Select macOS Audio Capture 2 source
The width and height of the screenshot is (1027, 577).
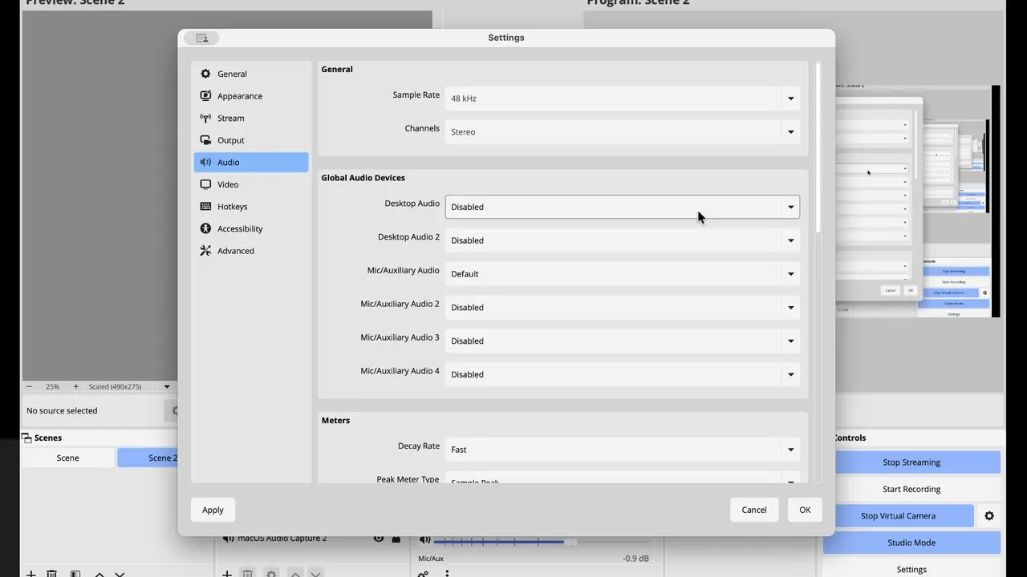point(282,539)
